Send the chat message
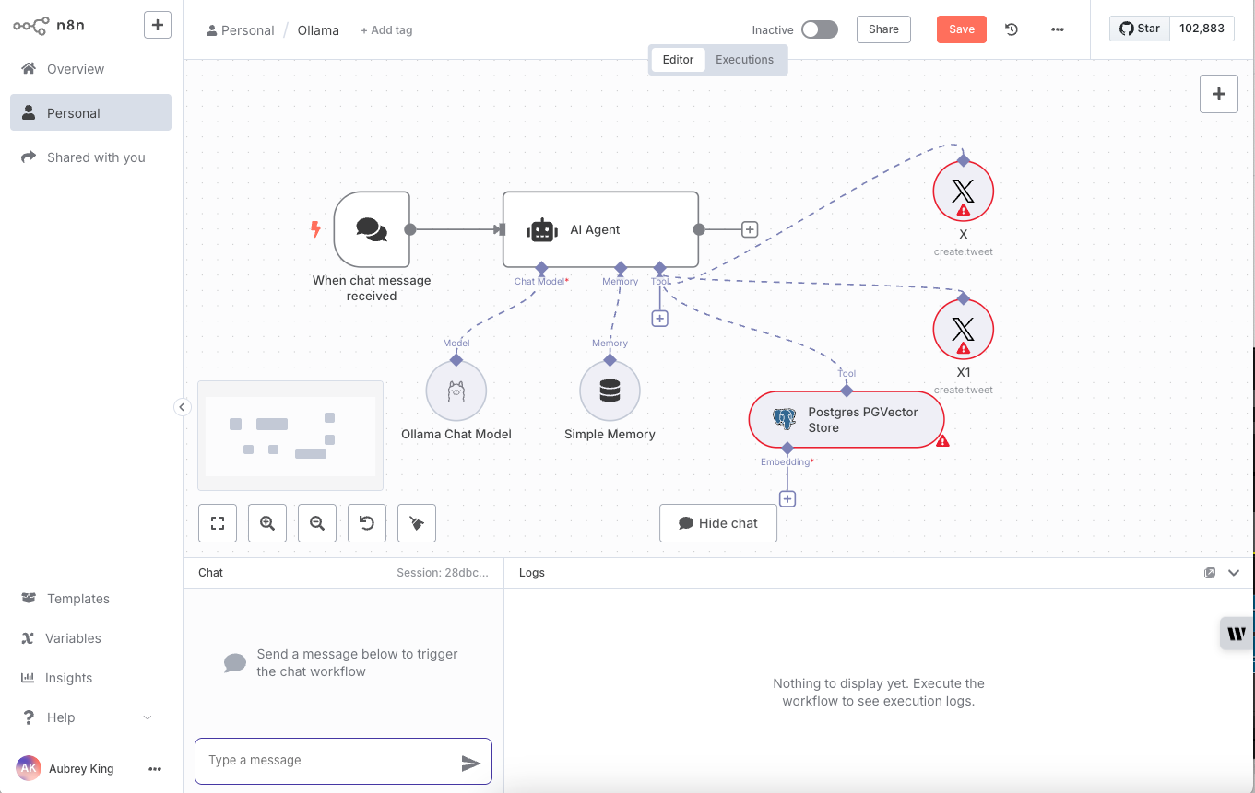 pyautogui.click(x=471, y=763)
